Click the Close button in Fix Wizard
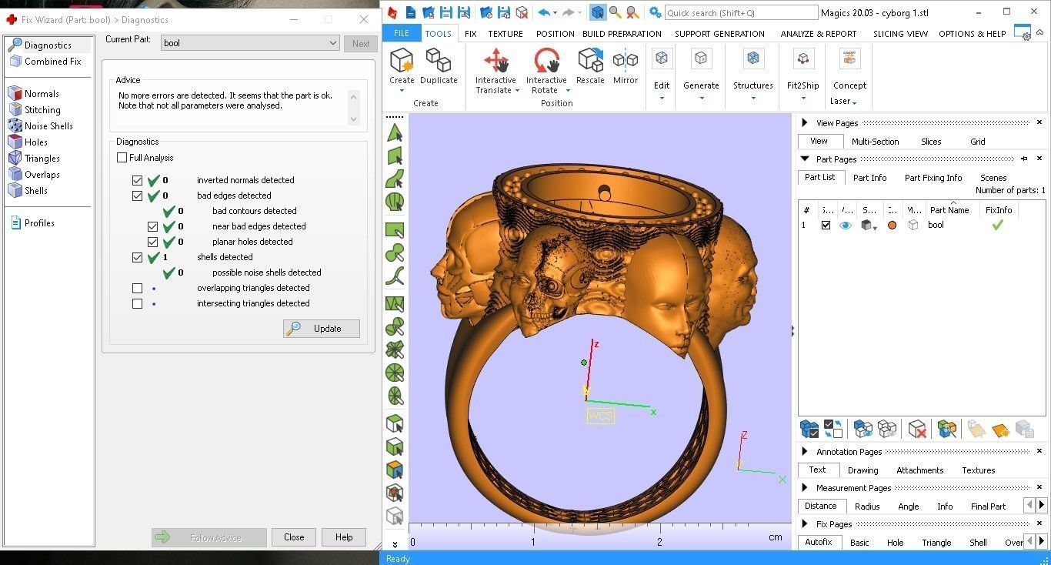Screen dimensions: 1051x565 pos(294,537)
